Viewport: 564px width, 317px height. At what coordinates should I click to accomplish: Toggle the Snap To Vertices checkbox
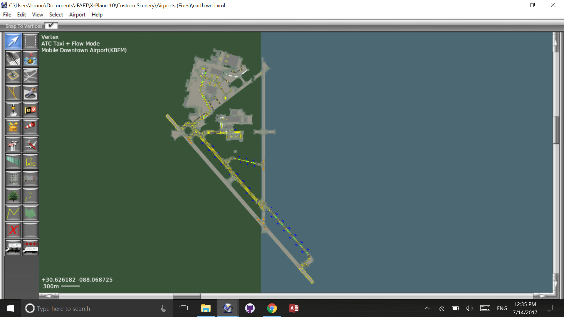tap(51, 26)
